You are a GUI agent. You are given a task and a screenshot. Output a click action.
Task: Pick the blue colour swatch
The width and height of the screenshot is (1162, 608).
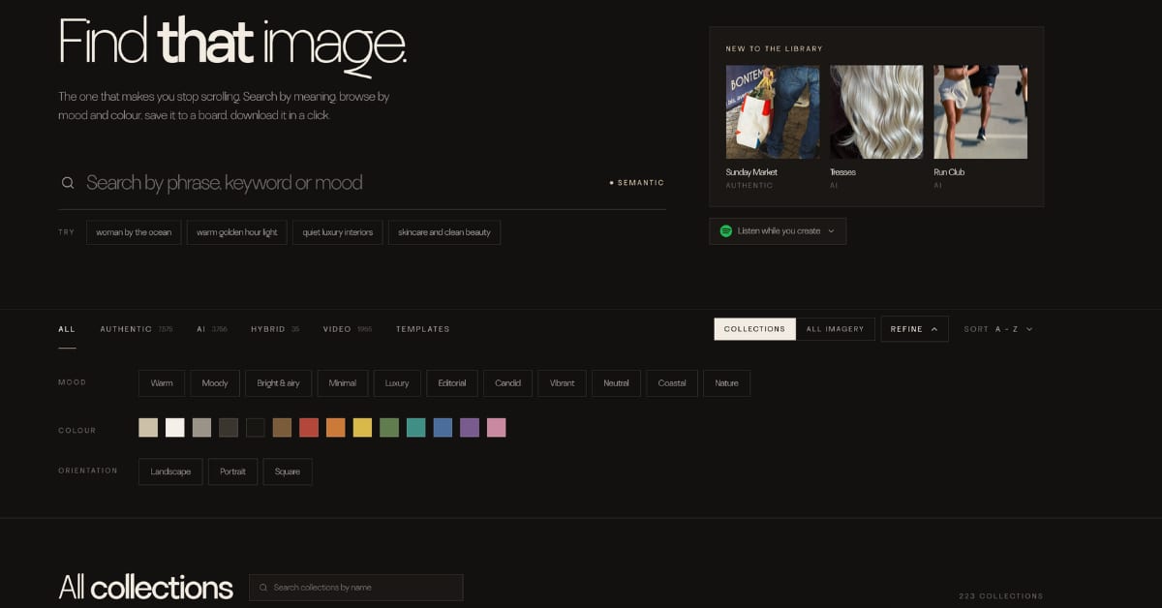coord(443,428)
